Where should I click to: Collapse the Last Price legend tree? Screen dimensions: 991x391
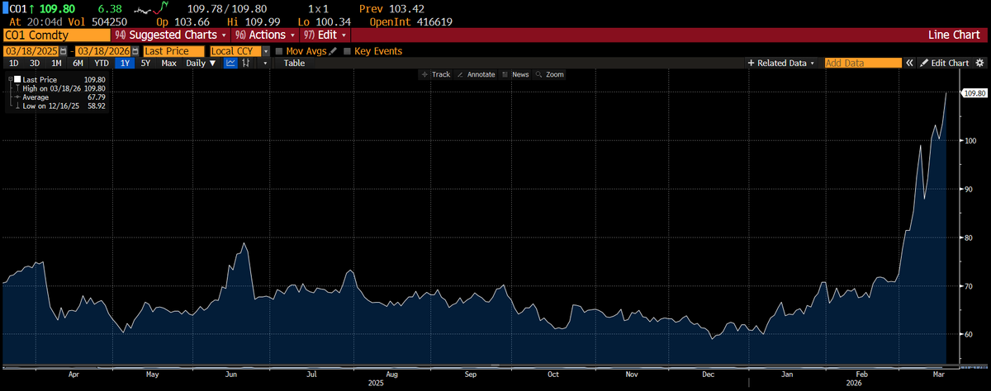pos(9,79)
